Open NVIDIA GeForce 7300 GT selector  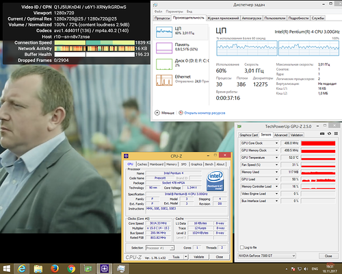[267, 256]
